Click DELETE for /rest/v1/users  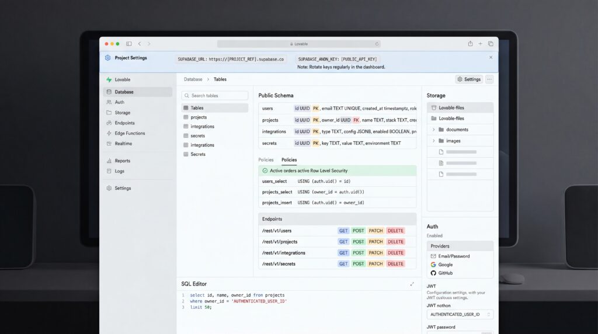point(395,231)
